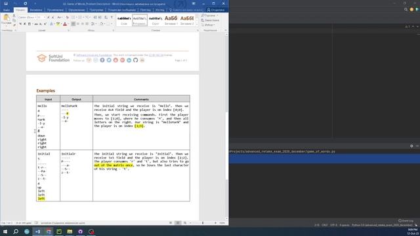Image resolution: width=420 pixels, height=236 pixels.
Task: Click the Facebook icon in document footer
Action: point(102,60)
